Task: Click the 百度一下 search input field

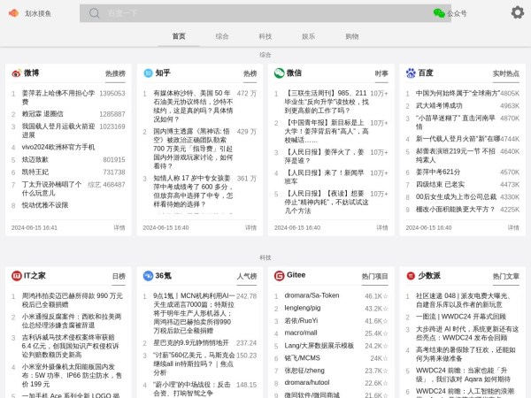Action: click(x=265, y=13)
